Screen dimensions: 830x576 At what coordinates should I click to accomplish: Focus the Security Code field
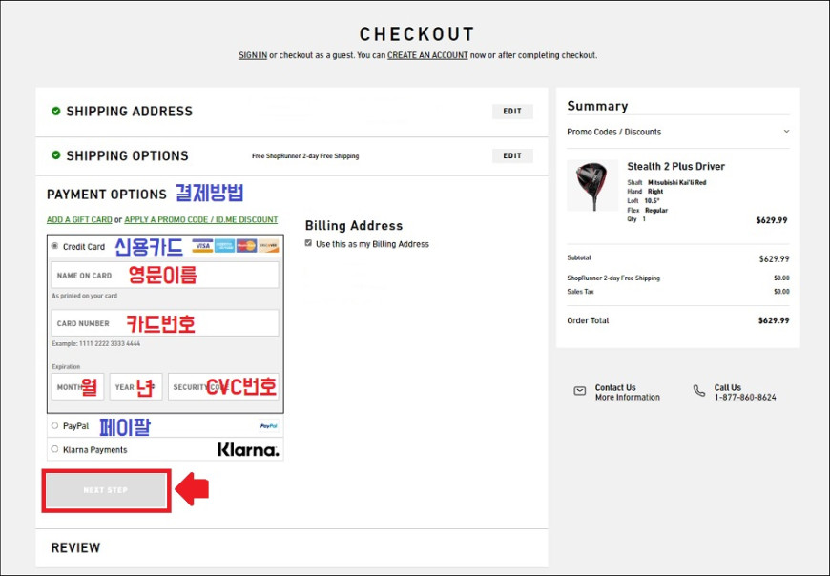(223, 386)
